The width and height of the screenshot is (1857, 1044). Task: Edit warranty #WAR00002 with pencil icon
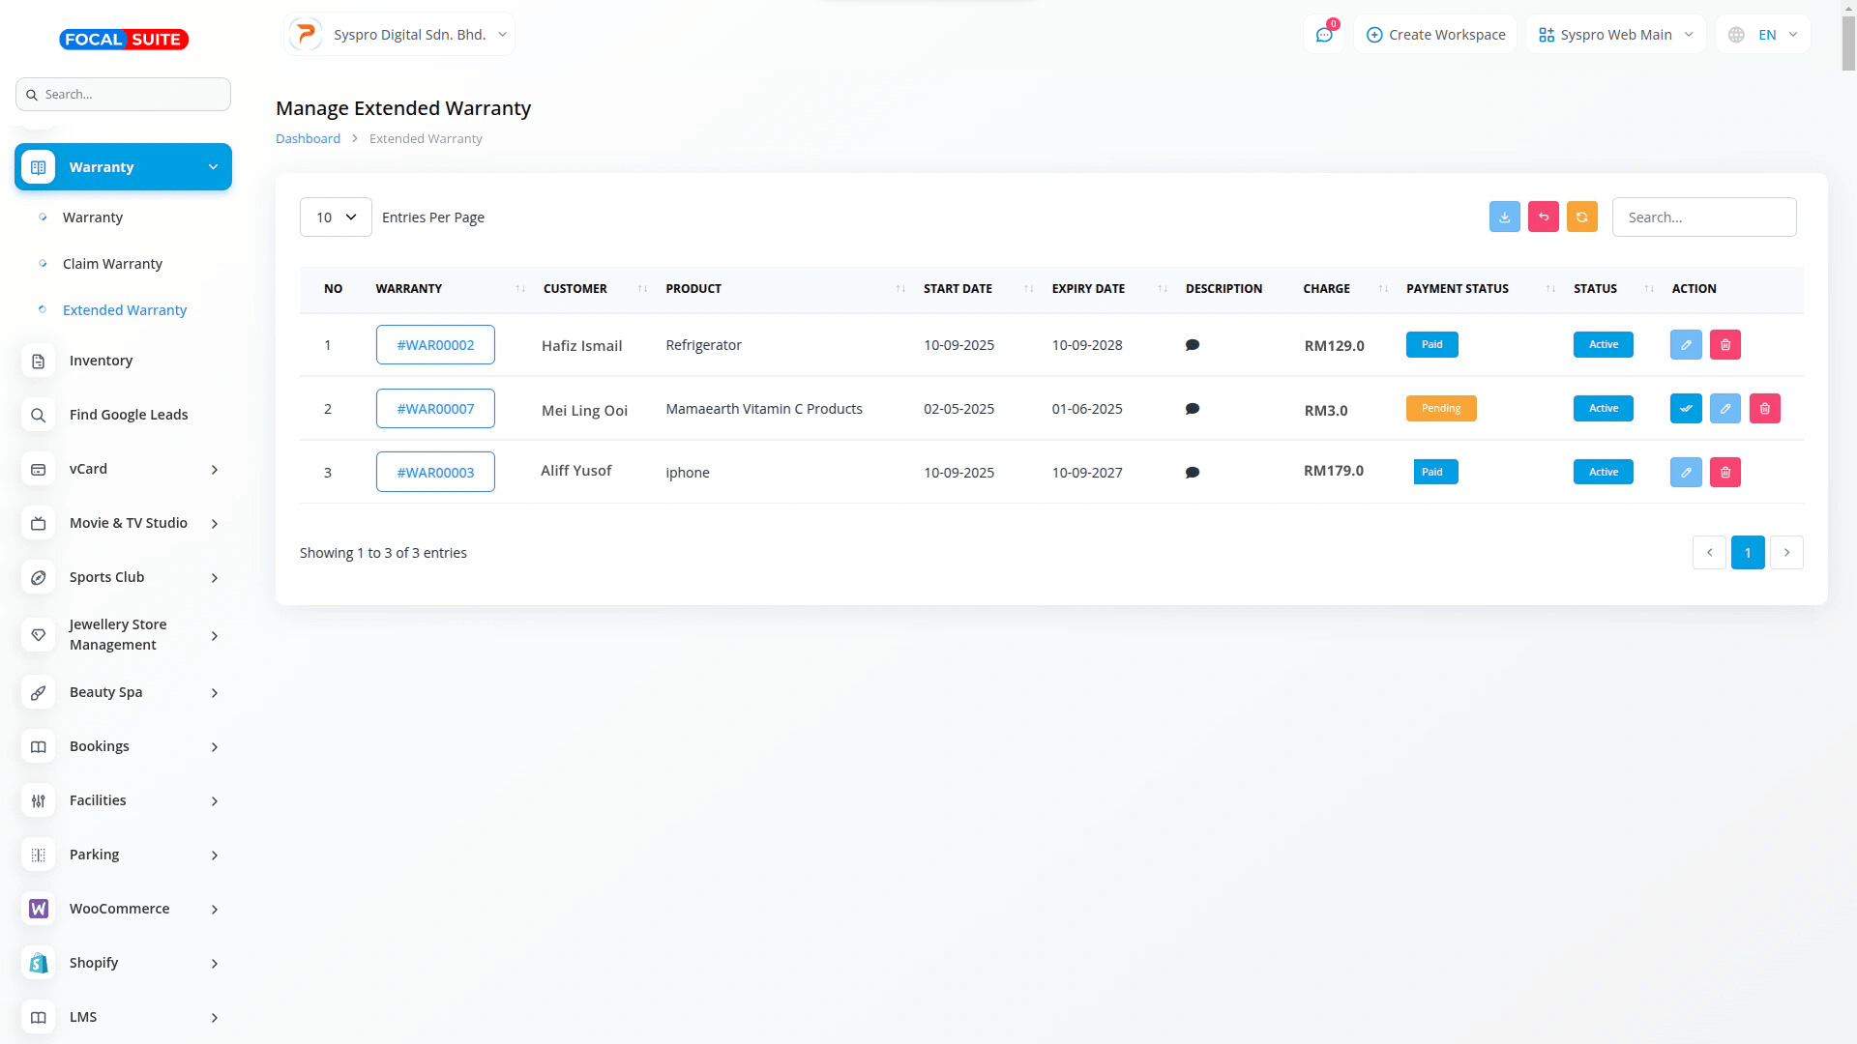click(1685, 345)
